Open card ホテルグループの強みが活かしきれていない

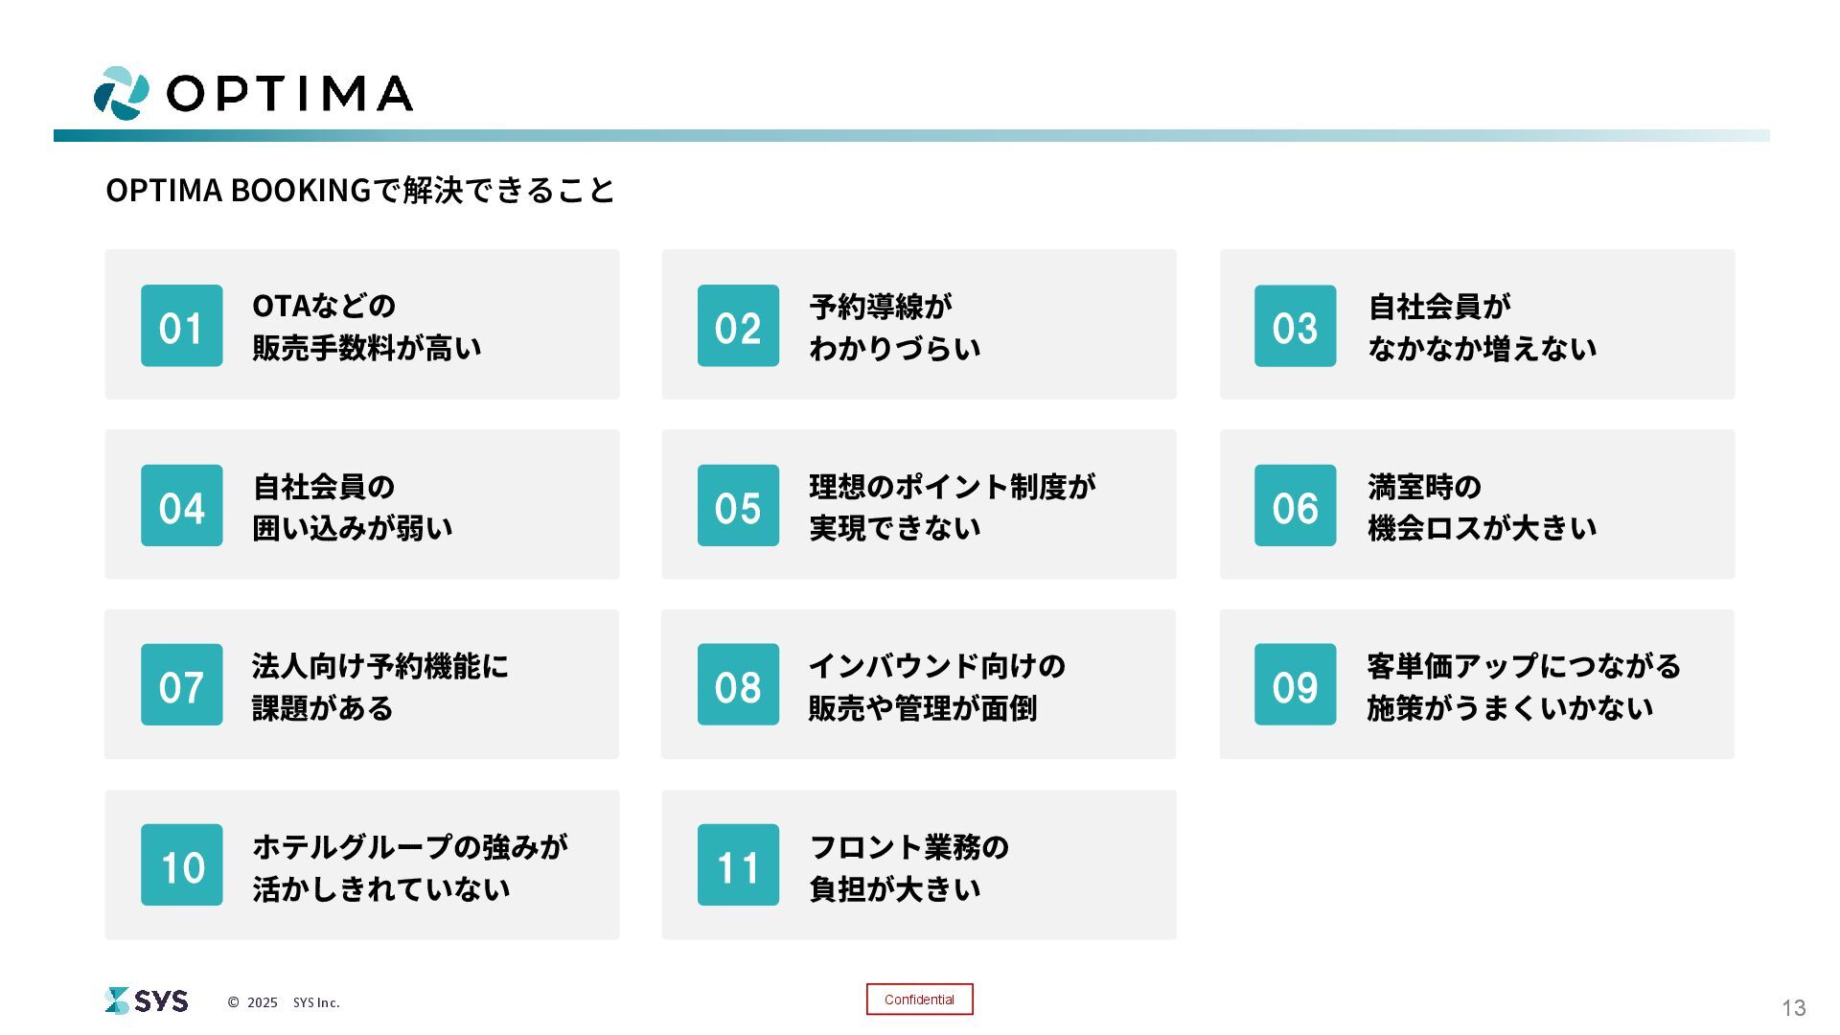tap(362, 864)
